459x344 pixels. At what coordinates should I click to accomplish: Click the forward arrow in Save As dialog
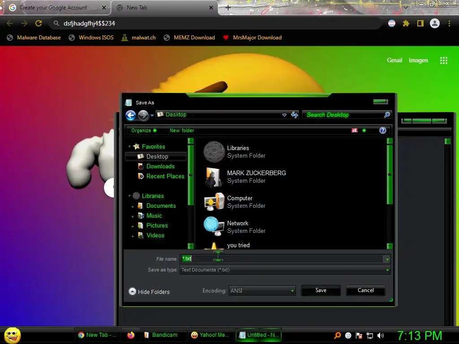pyautogui.click(x=143, y=115)
